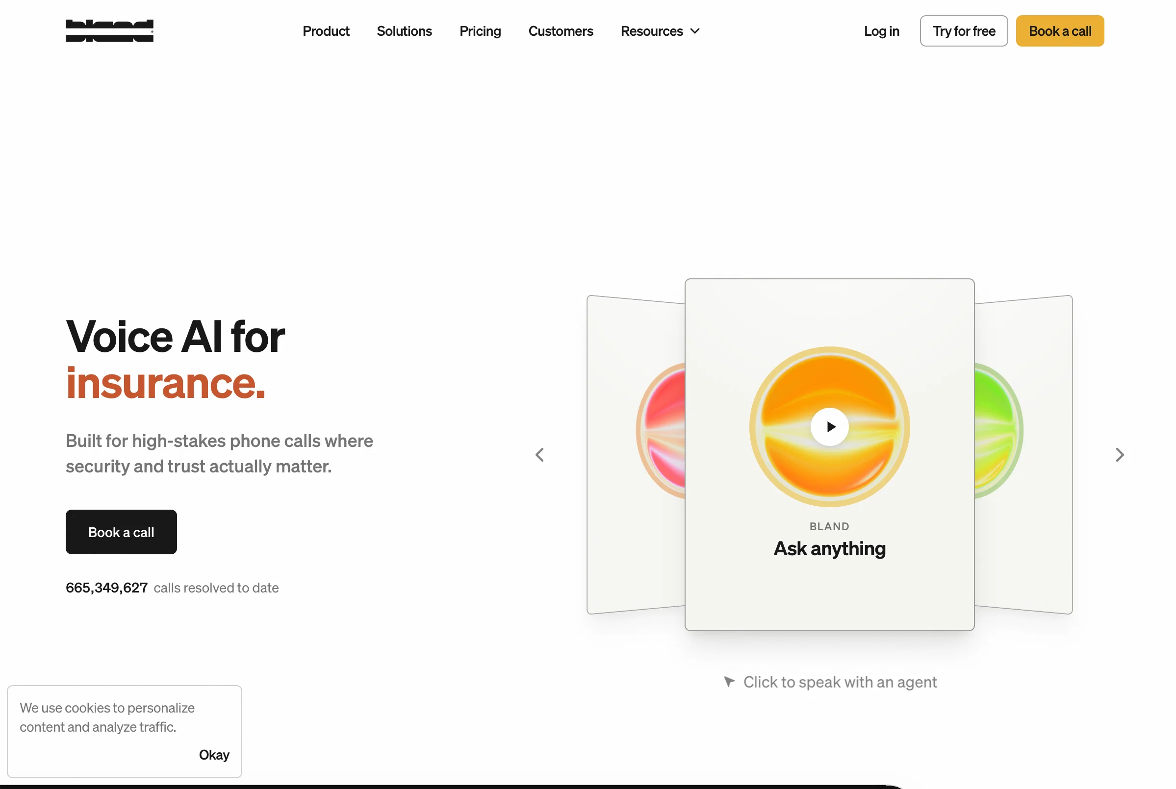Advance to the next agent card
The width and height of the screenshot is (1176, 789).
click(1120, 455)
